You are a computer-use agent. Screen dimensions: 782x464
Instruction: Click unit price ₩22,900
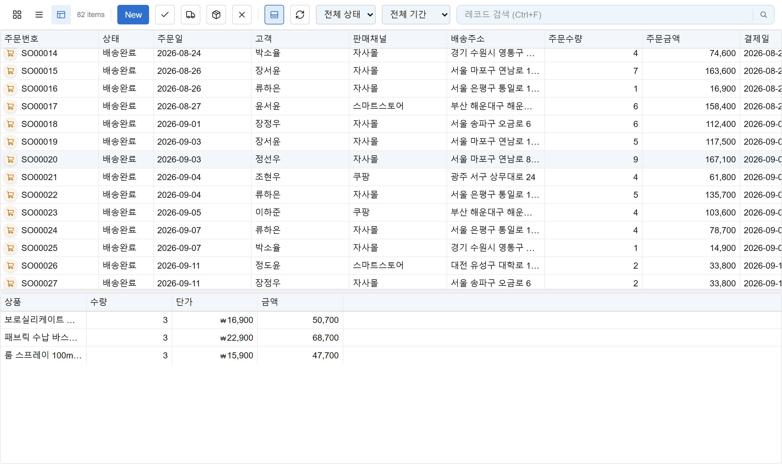[236, 338]
